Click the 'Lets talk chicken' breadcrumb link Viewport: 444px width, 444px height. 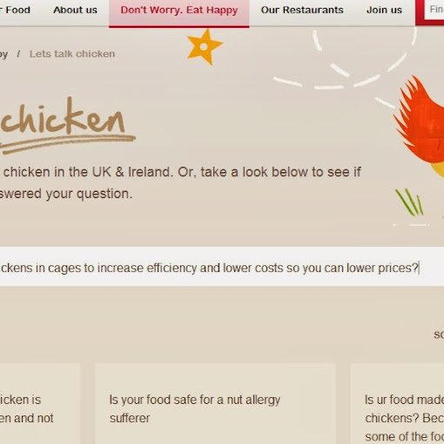(72, 54)
